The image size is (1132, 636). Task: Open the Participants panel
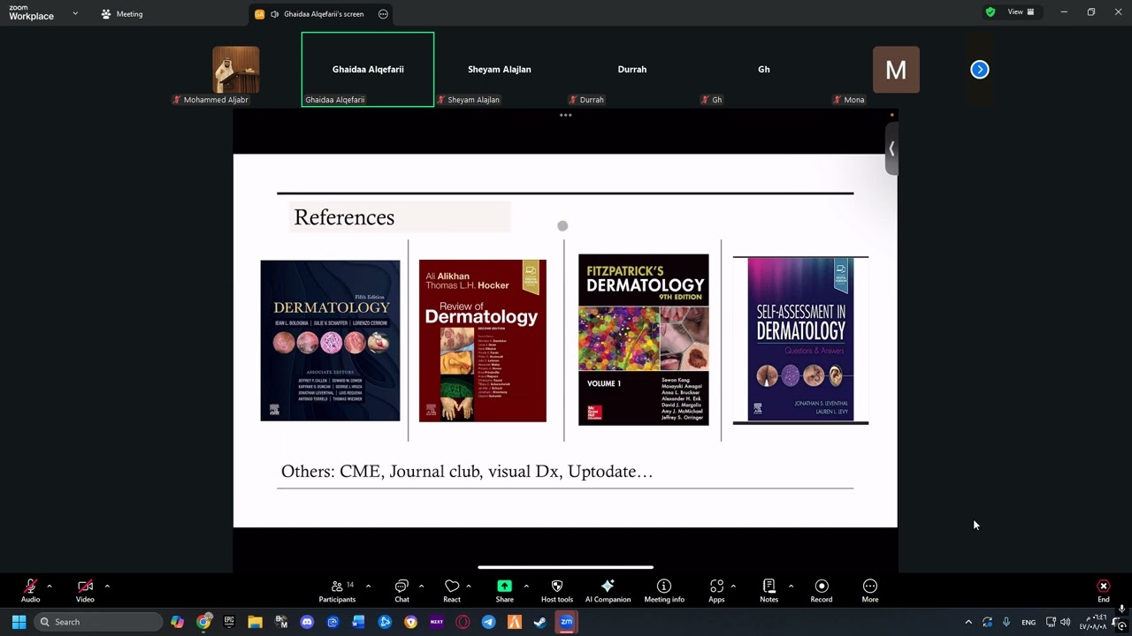click(337, 590)
